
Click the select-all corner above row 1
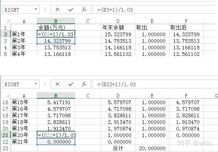pos(8,21)
